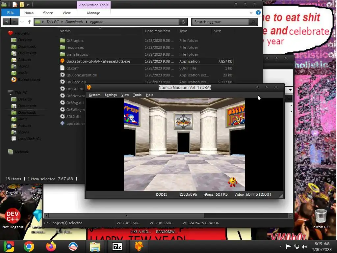Open dropdown arrow in background window
337x253 pixels.
[x=290, y=90]
